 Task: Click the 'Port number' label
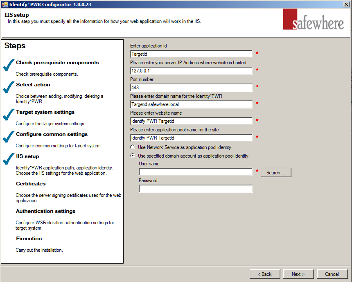point(142,79)
